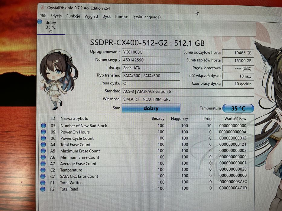The height and width of the screenshot is (211, 282).
Task: Select the 'SATA CRC Error Count' attribute name
Action: (x=79, y=176)
